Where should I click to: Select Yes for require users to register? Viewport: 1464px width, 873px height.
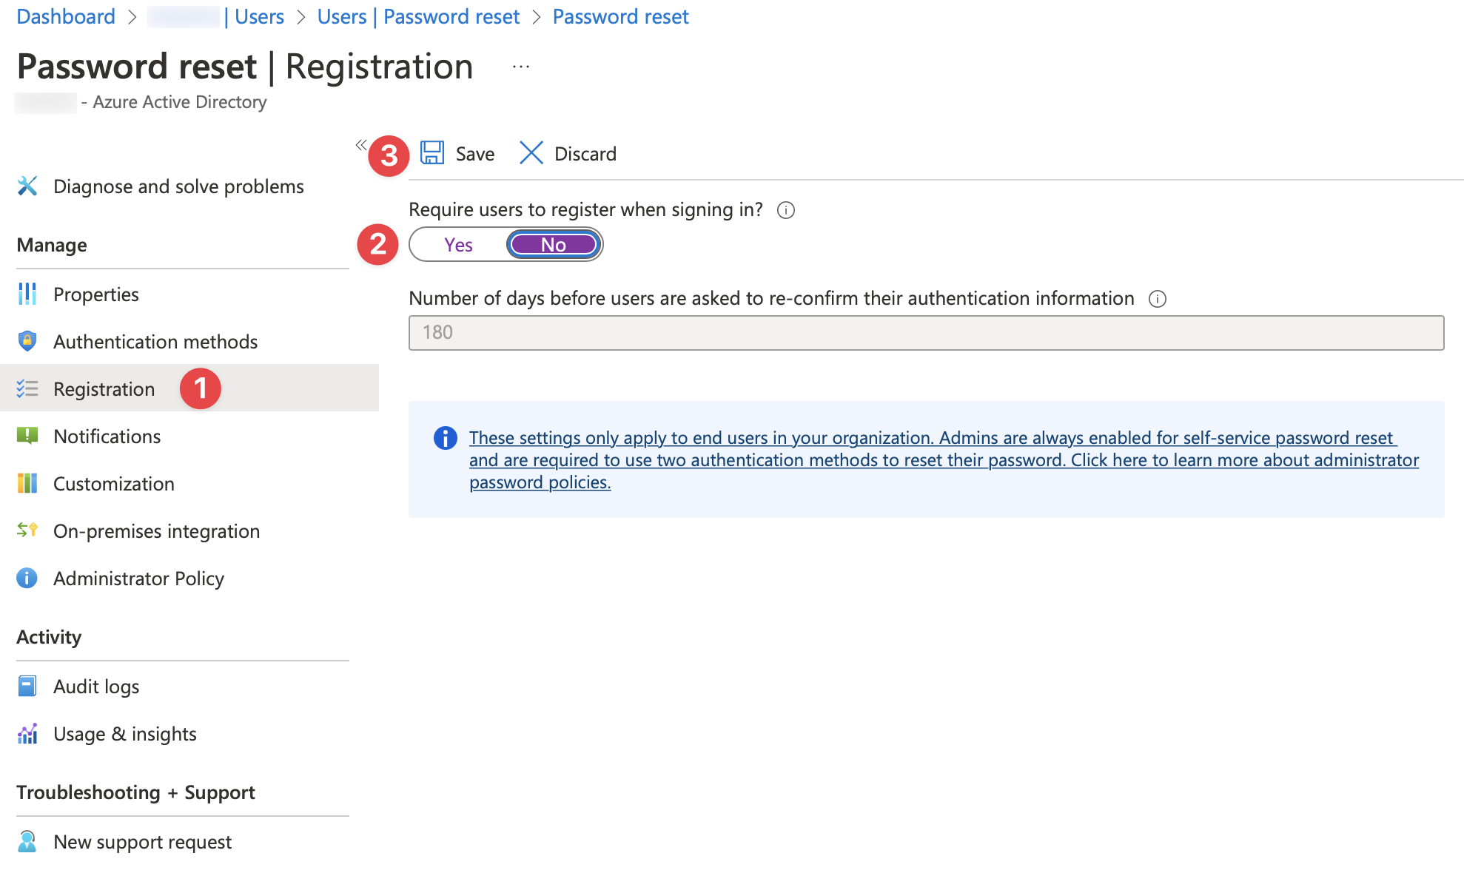click(458, 245)
